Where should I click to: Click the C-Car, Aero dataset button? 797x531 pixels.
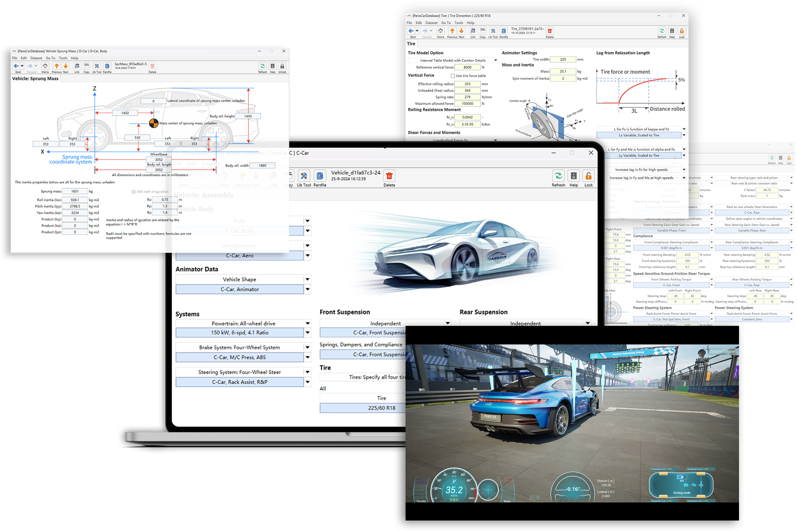tap(239, 255)
